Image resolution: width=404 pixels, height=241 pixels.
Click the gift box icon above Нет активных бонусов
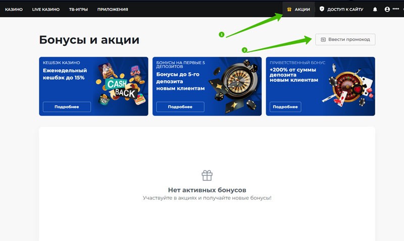coord(207,175)
